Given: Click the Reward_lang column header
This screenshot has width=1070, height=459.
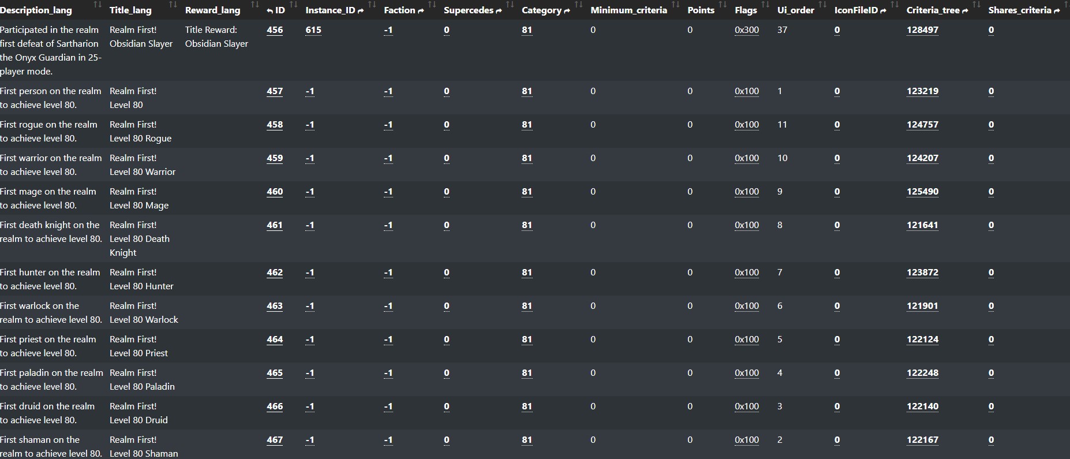Looking at the screenshot, I should (x=212, y=10).
